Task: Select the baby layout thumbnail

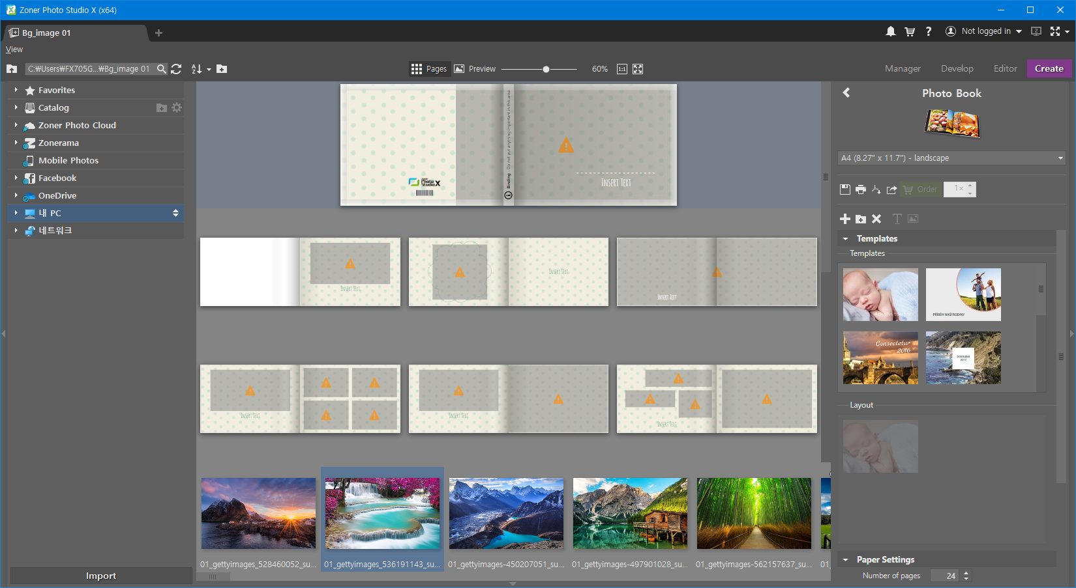Action: pyautogui.click(x=880, y=446)
